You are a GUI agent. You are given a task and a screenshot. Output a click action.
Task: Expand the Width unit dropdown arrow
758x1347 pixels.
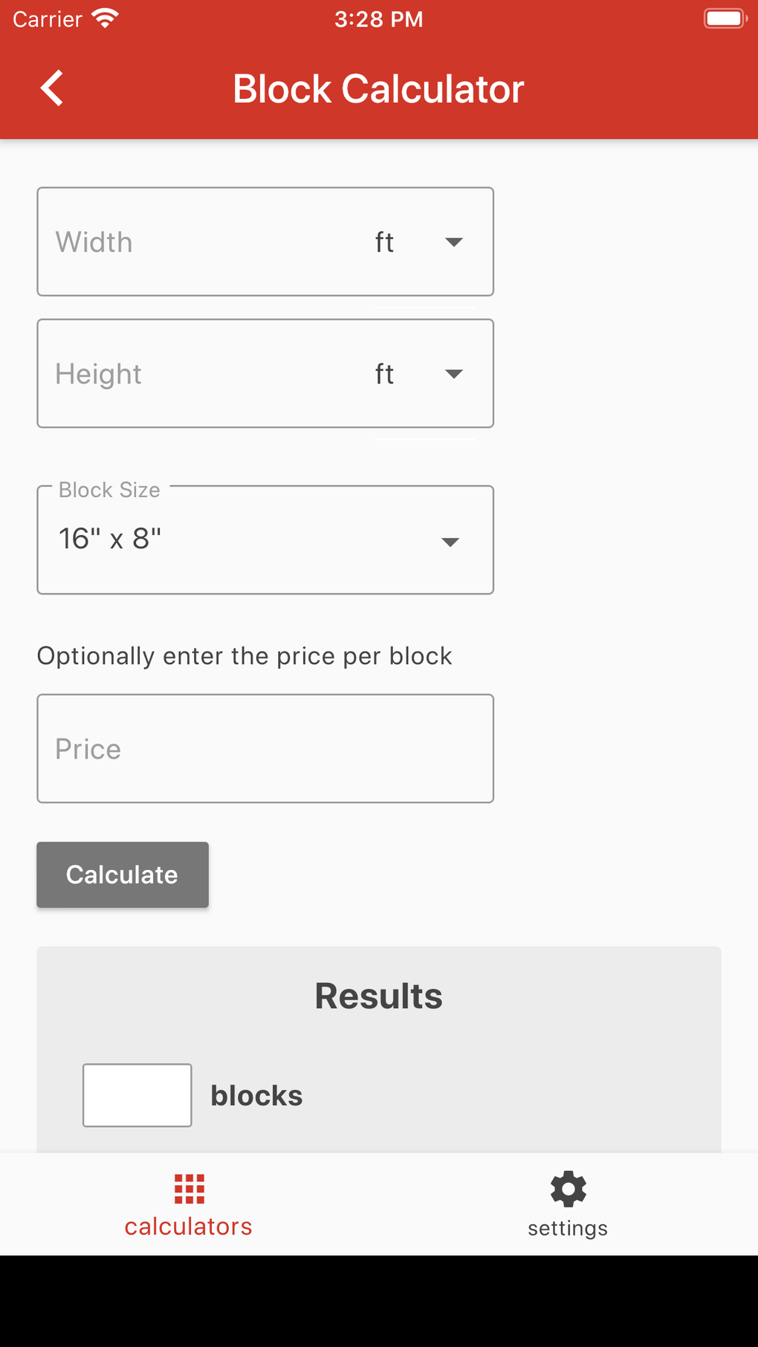(x=454, y=242)
